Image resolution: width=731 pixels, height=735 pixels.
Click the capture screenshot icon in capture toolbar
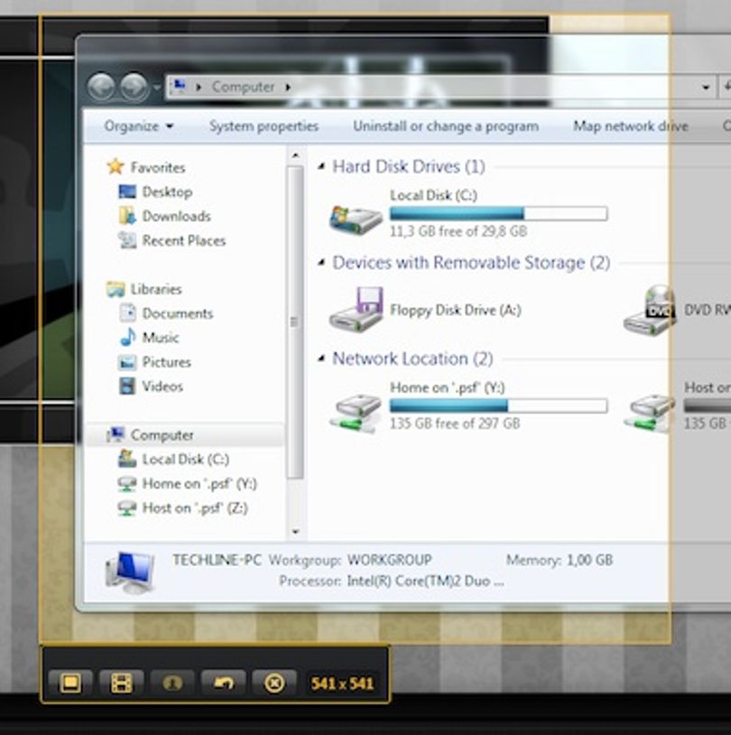[x=70, y=683]
